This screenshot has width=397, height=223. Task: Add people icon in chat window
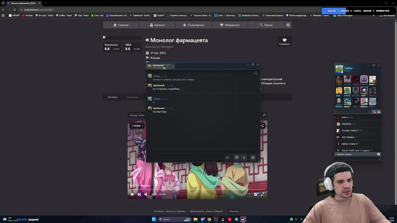(x=255, y=73)
